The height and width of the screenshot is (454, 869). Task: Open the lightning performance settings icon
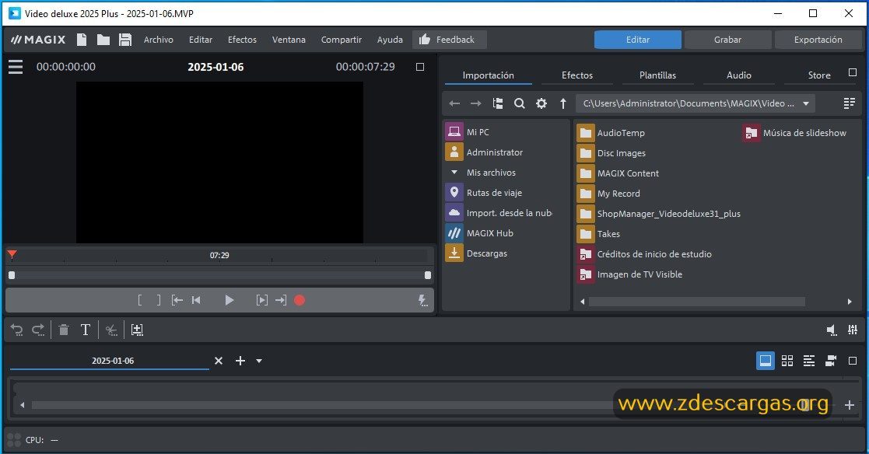click(422, 300)
